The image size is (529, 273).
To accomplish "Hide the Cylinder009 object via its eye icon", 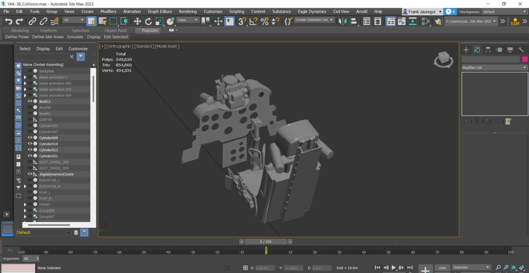I will [30, 138].
